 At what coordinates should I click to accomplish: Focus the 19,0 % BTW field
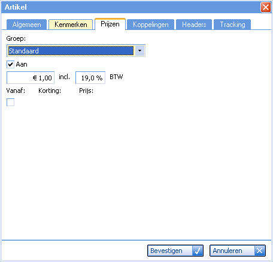coord(90,77)
